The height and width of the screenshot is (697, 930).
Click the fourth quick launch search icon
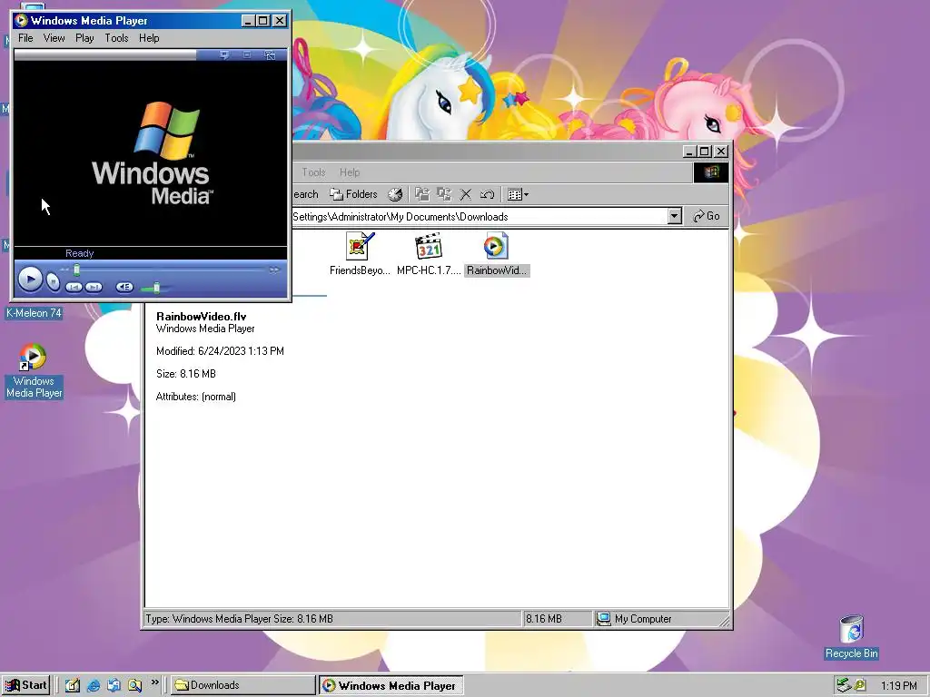[x=134, y=685]
